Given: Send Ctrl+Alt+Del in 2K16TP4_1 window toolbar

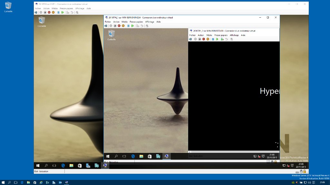Looking at the screenshot, I should 106,26.
